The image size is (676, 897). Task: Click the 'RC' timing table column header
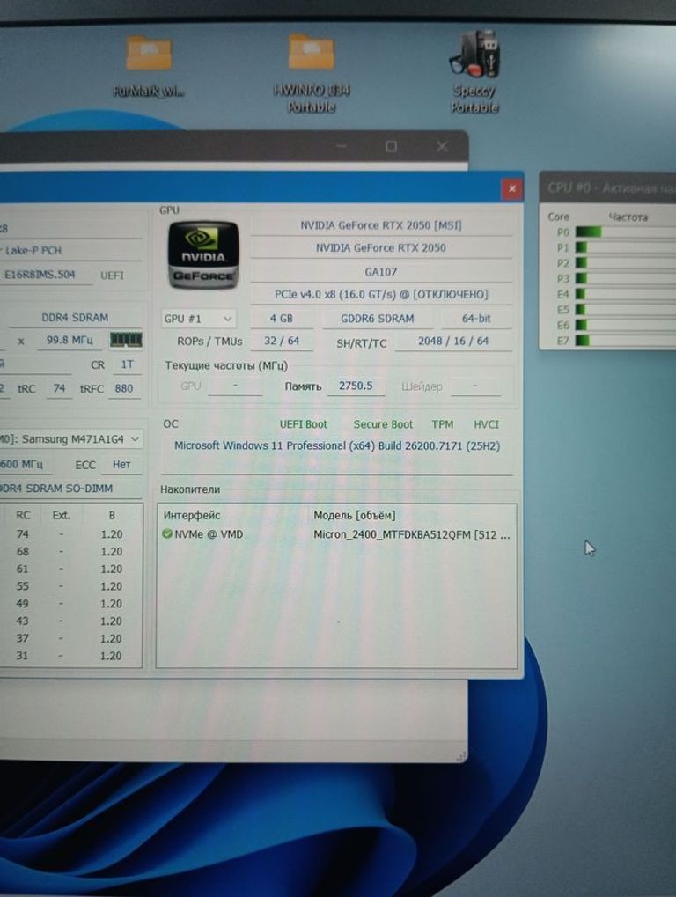(23, 515)
